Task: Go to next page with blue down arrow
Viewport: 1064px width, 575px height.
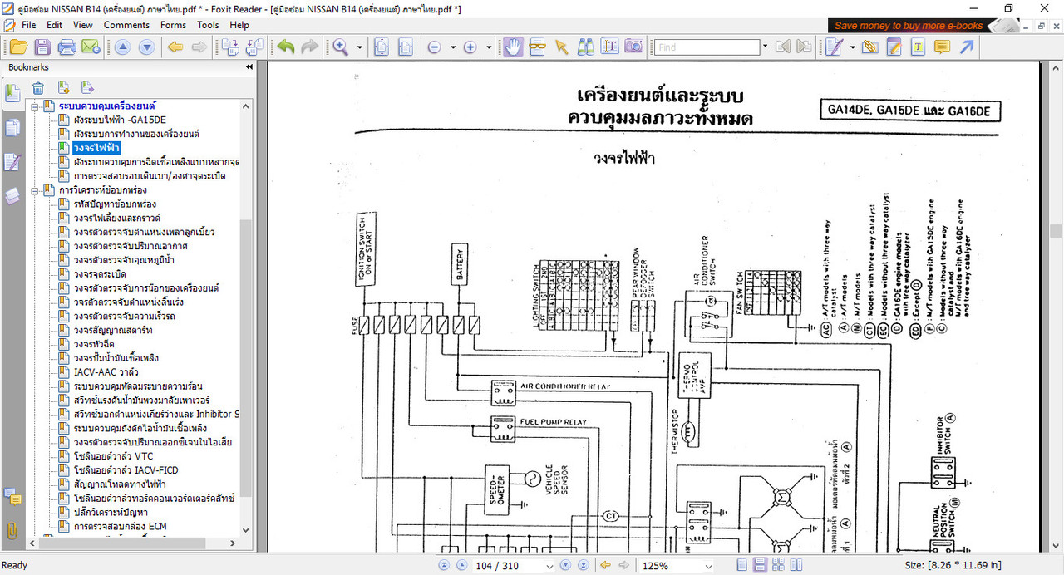Action: [146, 47]
